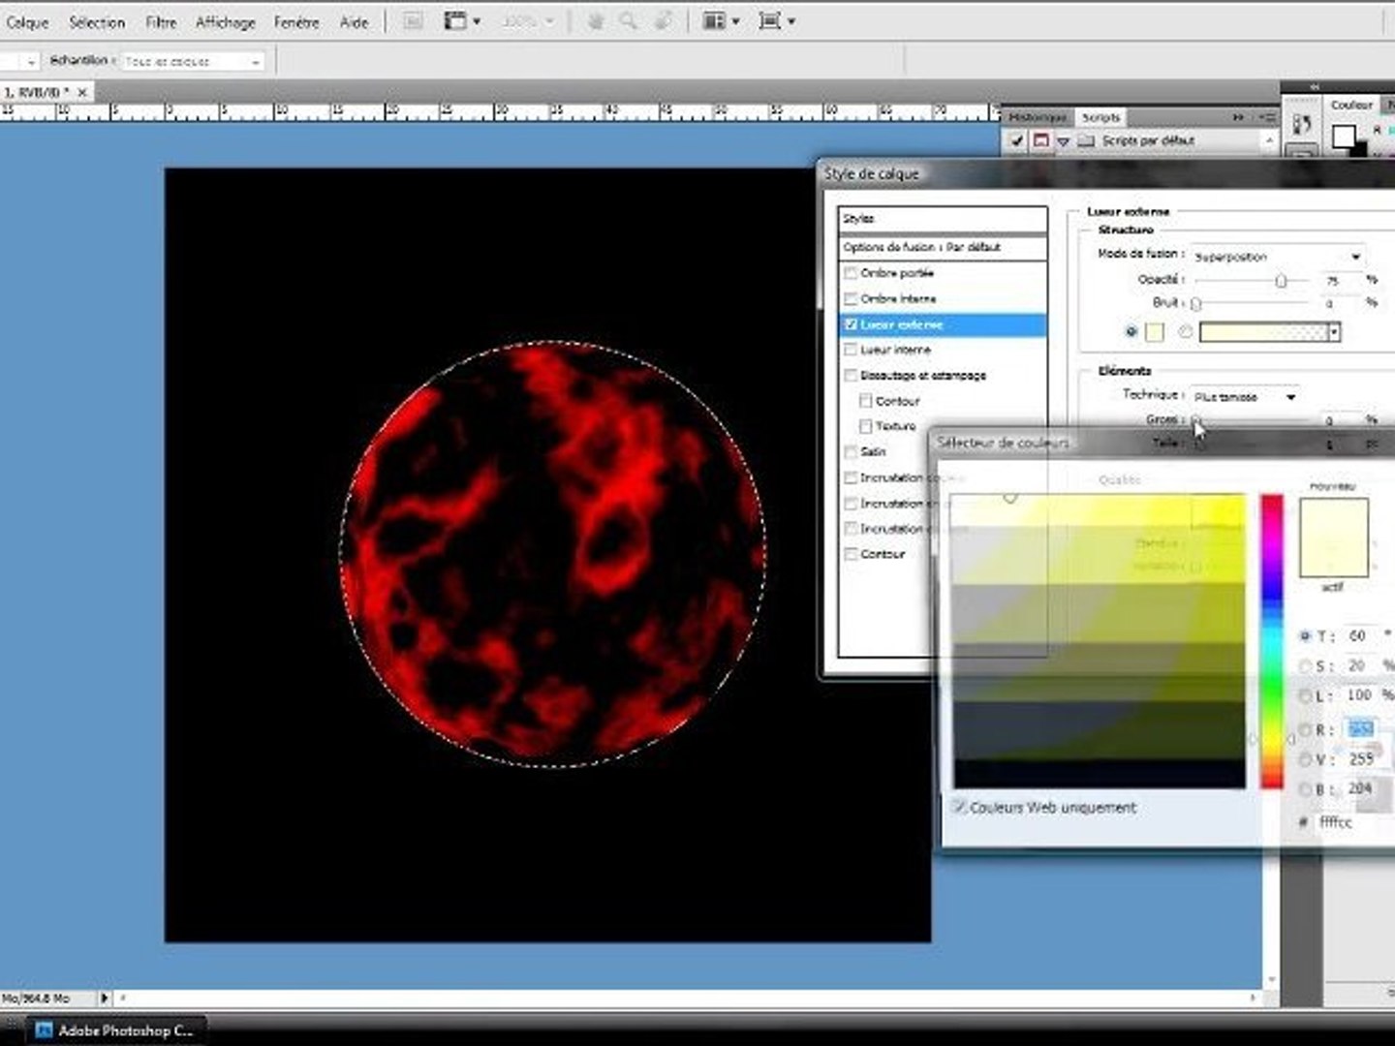Click the hue spectrum slider in color picker
The image size is (1395, 1046).
[x=1272, y=641]
